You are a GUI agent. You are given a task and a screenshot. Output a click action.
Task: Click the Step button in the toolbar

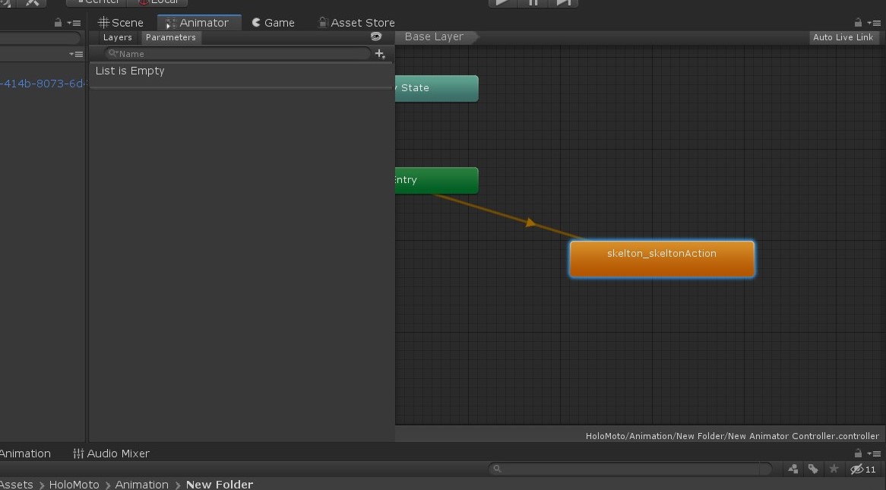tap(563, 3)
